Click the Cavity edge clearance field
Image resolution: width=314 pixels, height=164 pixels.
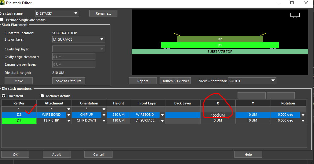[x=74, y=56]
